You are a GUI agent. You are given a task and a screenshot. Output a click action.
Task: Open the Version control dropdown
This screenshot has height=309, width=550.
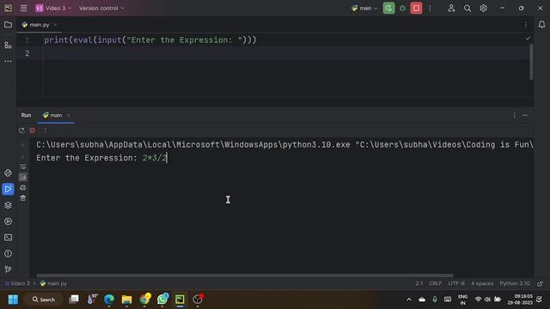click(x=101, y=8)
